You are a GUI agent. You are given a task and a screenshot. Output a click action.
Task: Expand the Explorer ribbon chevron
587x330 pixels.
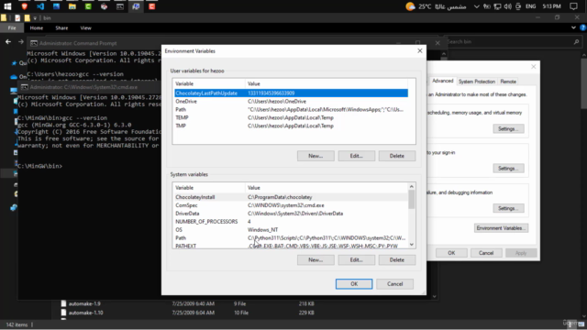point(573,27)
